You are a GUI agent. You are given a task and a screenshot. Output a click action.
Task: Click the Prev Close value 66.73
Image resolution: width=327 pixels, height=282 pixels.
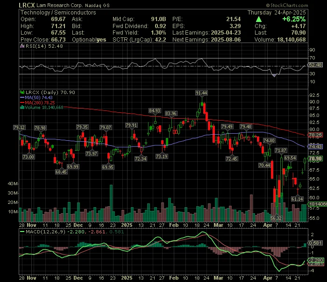58,40
